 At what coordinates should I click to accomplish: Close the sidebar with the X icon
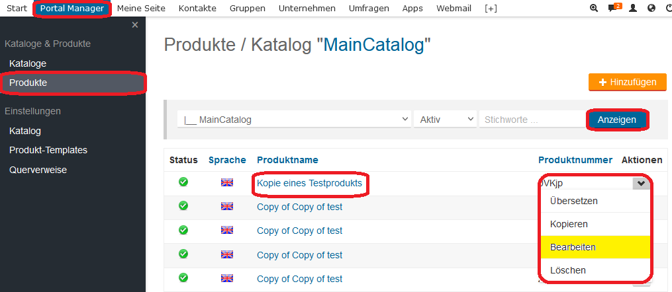click(x=135, y=25)
